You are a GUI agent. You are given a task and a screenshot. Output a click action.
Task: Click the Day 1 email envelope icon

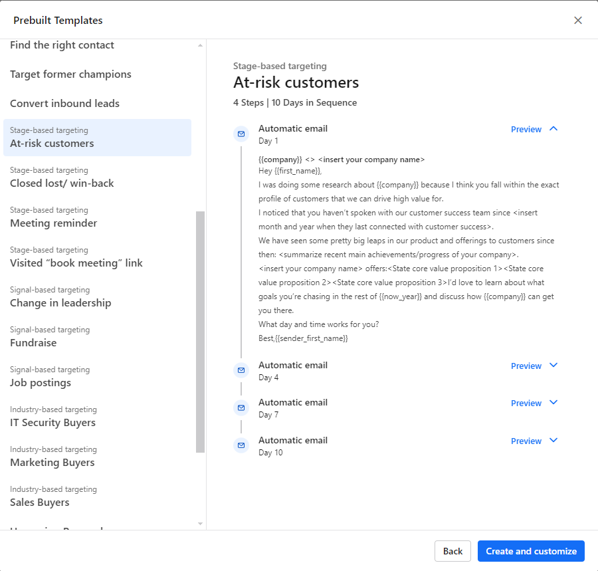[x=241, y=134]
